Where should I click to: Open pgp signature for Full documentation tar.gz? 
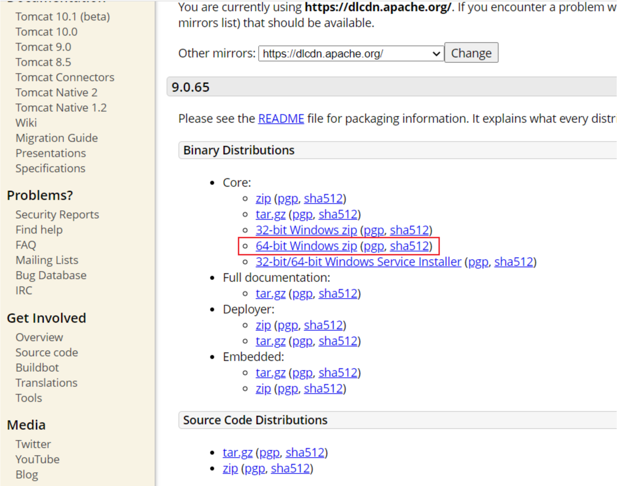pyautogui.click(x=303, y=294)
